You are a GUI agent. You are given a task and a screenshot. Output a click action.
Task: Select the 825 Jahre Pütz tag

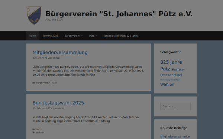pos(171,66)
